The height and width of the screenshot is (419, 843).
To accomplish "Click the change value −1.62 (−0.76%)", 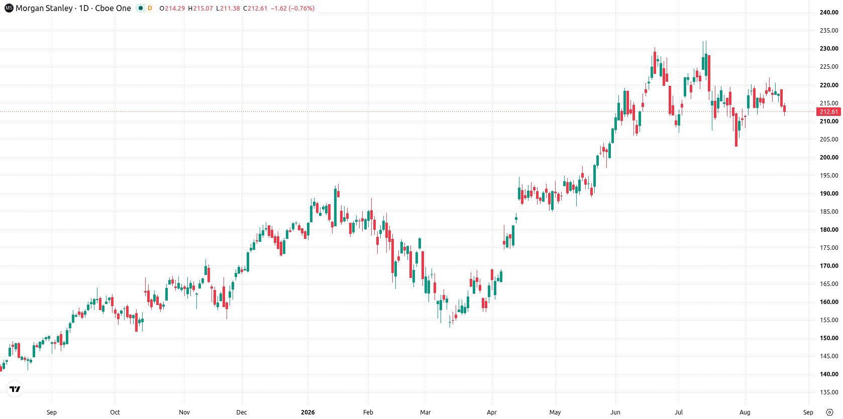I will [293, 9].
